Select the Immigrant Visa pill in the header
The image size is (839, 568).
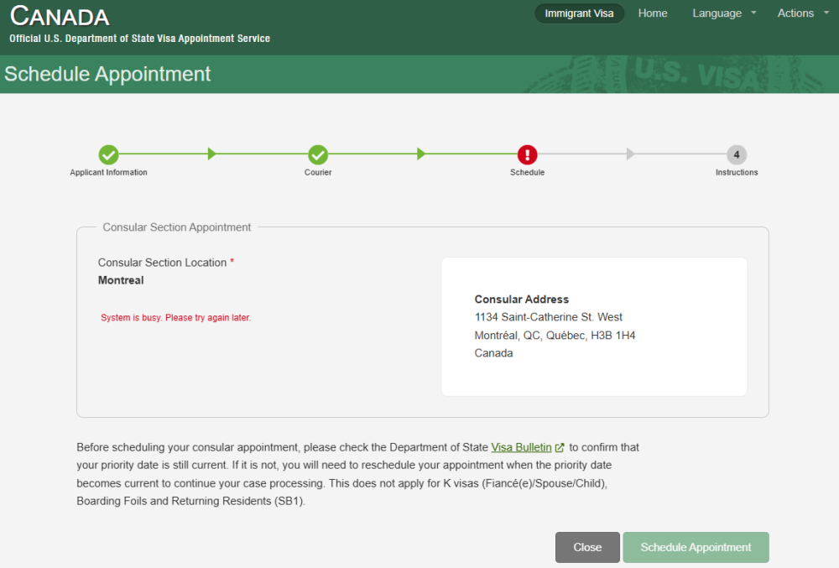click(579, 13)
